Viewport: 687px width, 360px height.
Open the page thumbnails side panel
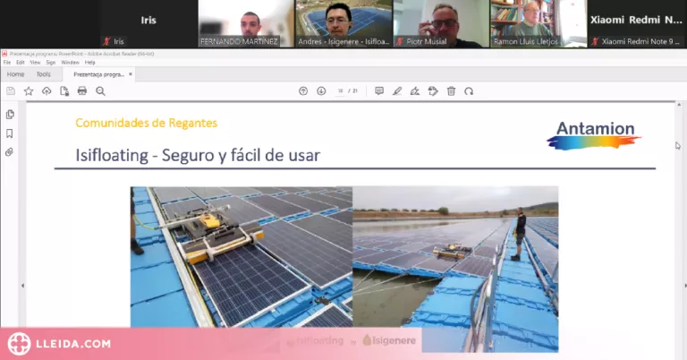[10, 115]
